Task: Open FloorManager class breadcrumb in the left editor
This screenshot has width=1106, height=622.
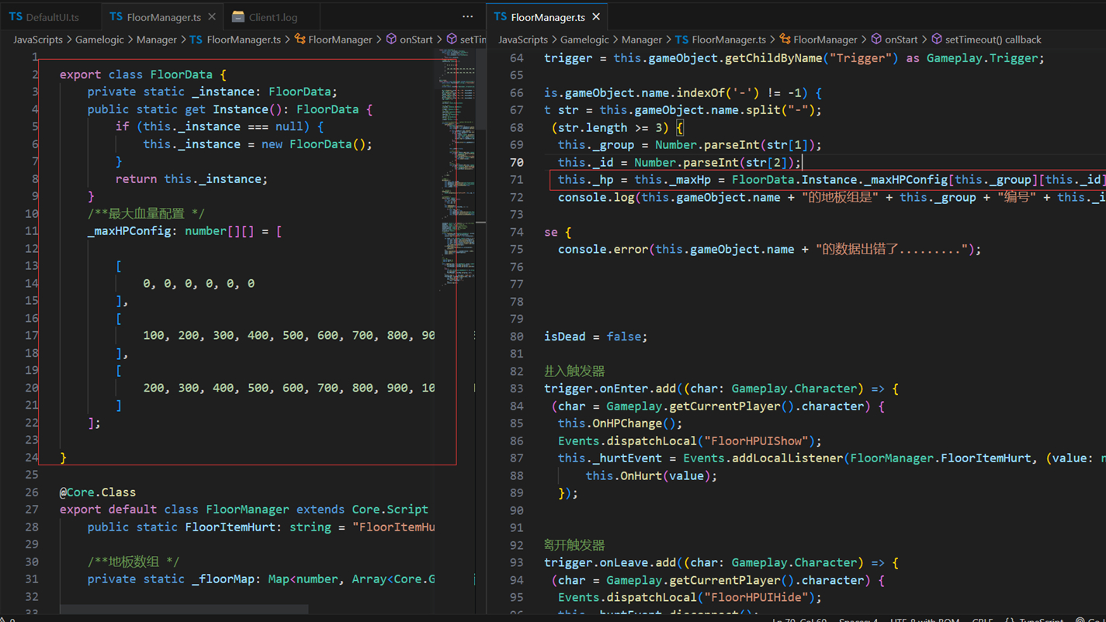Action: (x=333, y=39)
